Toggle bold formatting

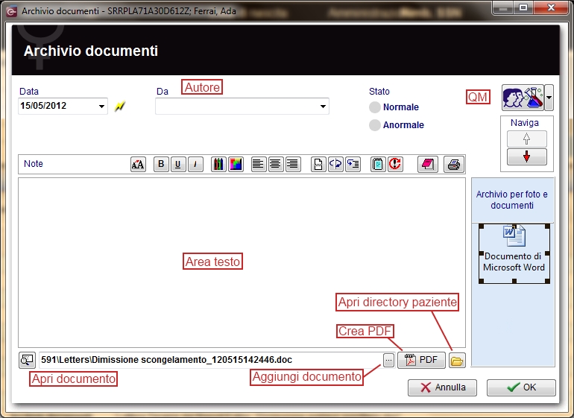tap(161, 165)
